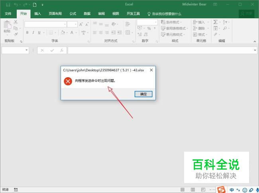Image resolution: width=259 pixels, height=193 pixels.
Task: Click the Sogou input method S icon
Action: [x=221, y=190]
